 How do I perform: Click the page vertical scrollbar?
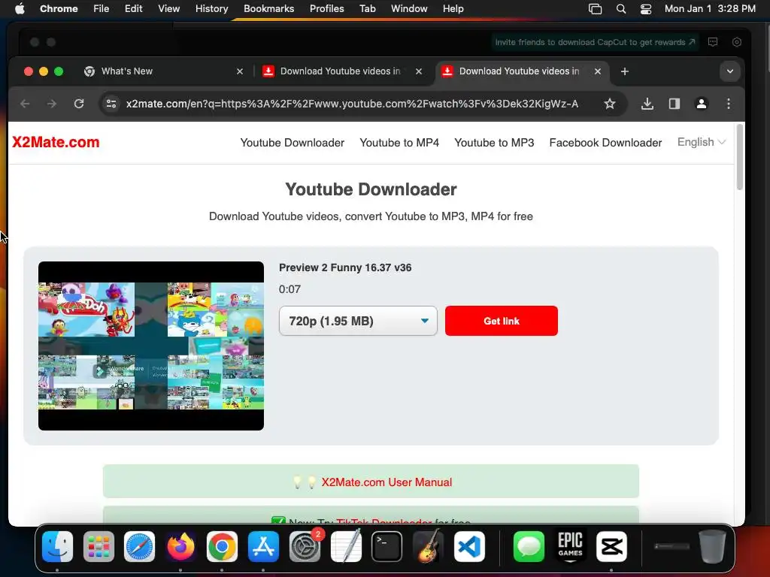click(740, 158)
